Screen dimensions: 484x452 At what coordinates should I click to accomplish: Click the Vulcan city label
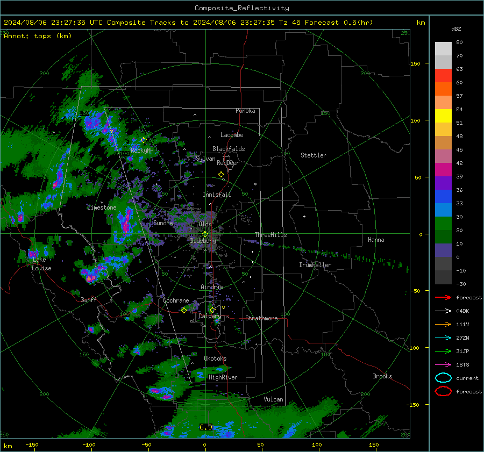pyautogui.click(x=273, y=399)
